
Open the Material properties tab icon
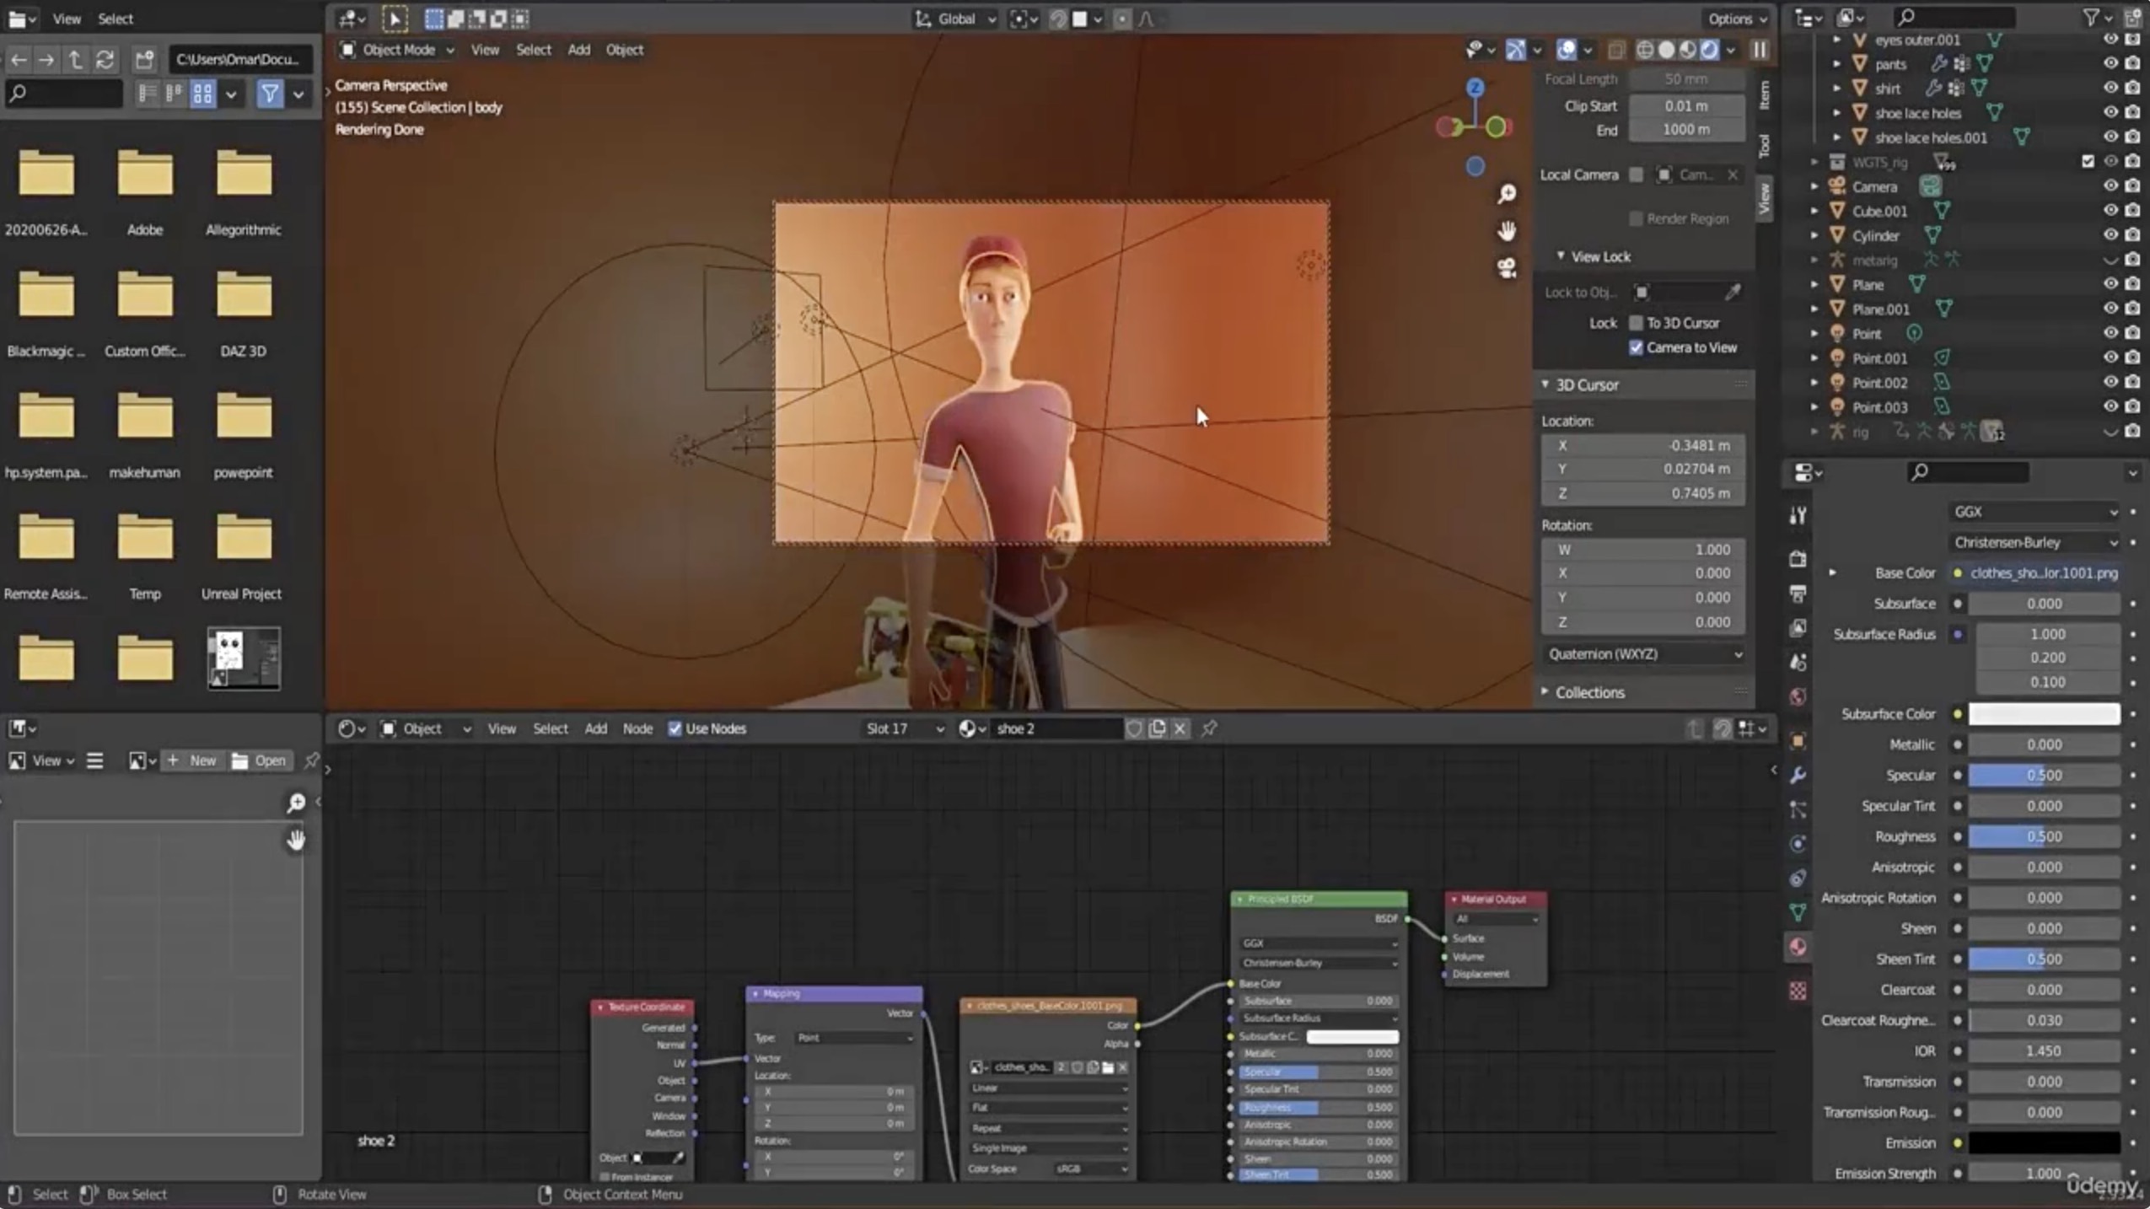click(x=1798, y=947)
